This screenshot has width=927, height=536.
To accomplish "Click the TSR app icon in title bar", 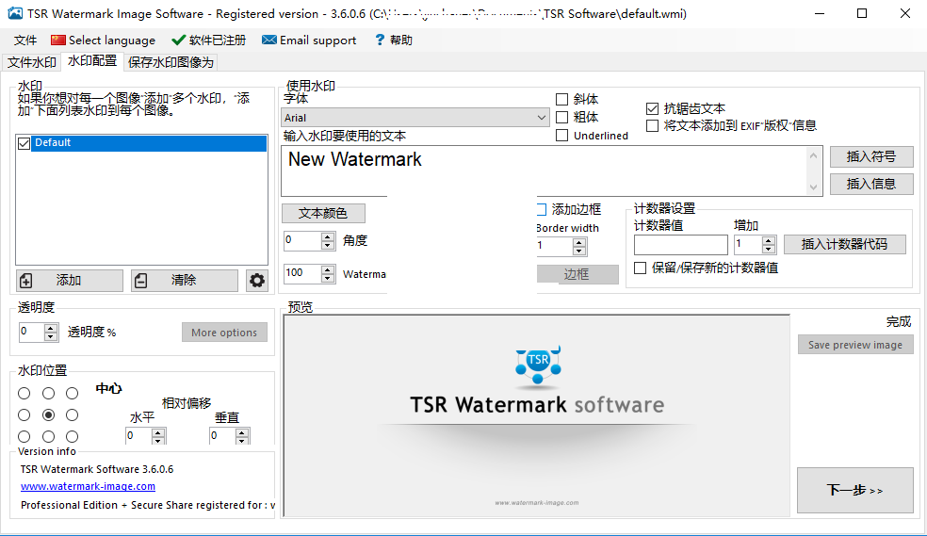I will (x=15, y=13).
